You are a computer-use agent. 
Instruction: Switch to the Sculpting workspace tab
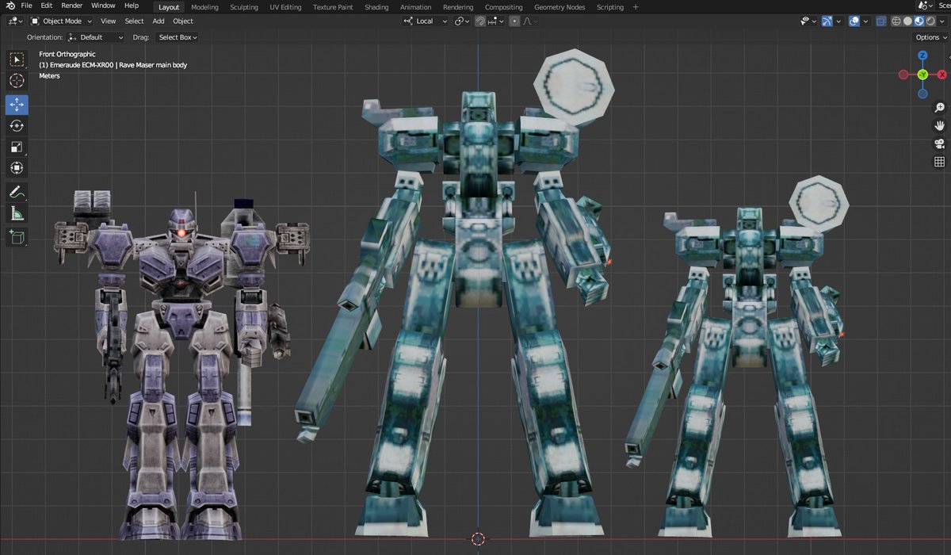tap(244, 7)
